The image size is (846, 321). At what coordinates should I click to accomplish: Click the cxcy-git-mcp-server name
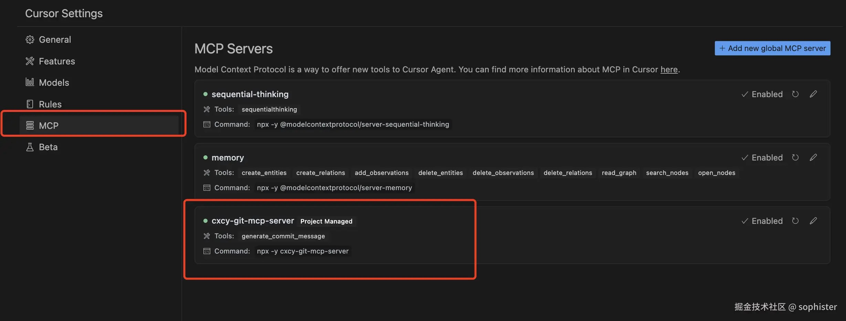(253, 221)
